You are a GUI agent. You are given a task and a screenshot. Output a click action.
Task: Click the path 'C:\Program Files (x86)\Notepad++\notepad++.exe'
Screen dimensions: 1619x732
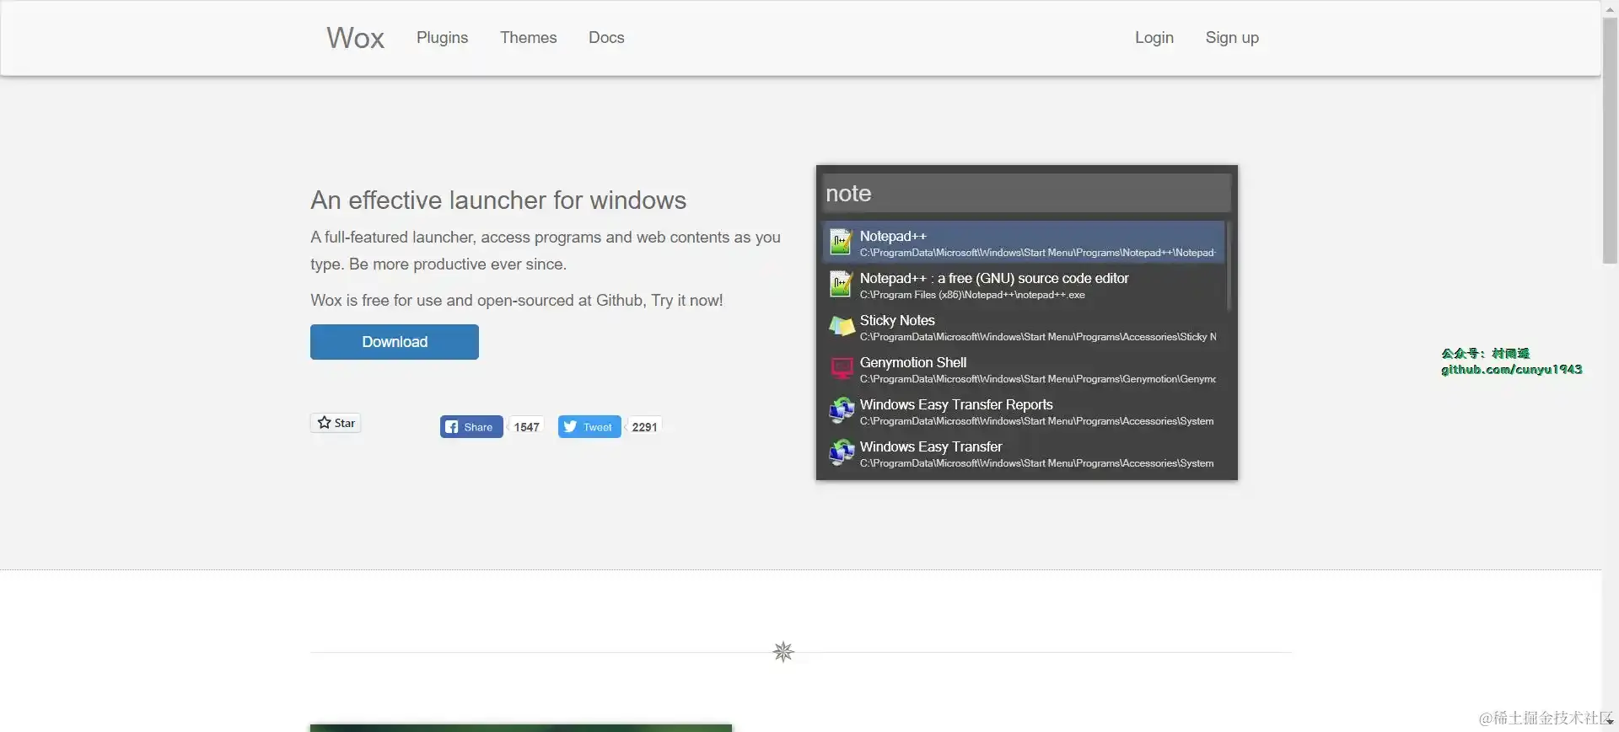coord(972,295)
